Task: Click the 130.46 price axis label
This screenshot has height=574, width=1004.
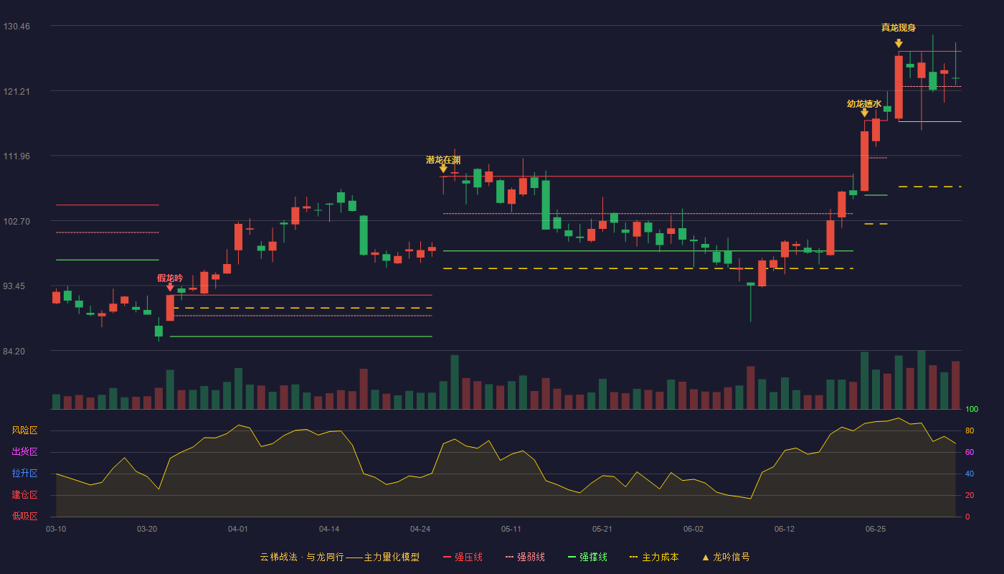Action: point(16,26)
